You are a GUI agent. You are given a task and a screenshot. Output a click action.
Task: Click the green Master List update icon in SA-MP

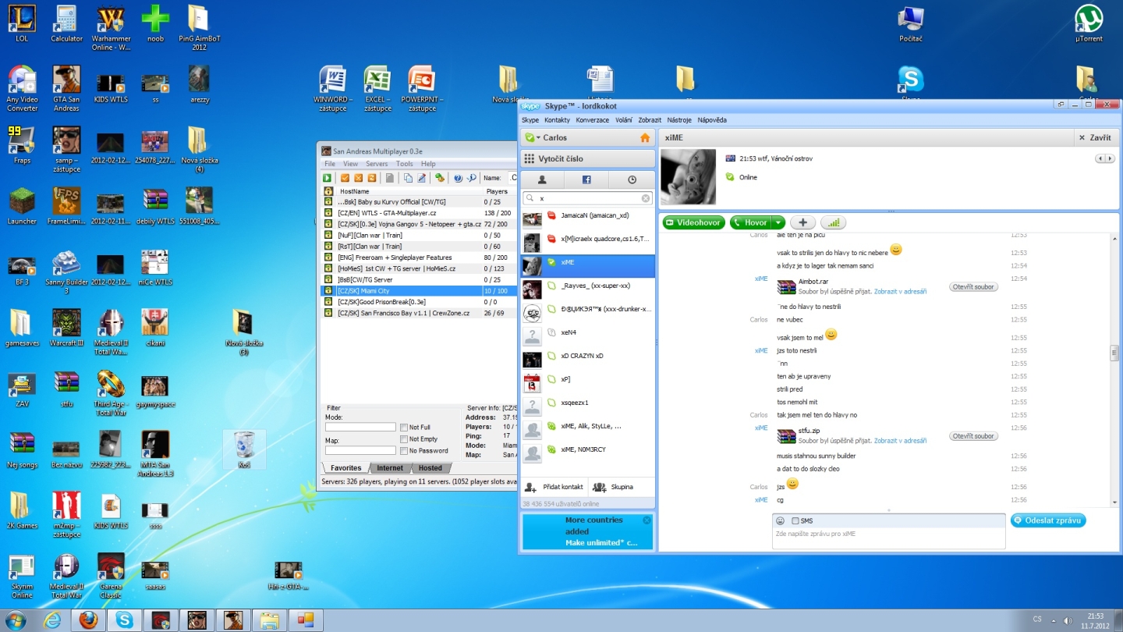click(440, 178)
